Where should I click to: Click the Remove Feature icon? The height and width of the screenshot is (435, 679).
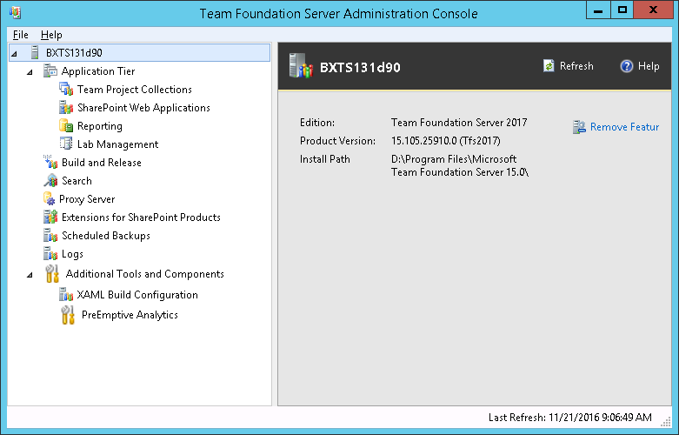[579, 127]
